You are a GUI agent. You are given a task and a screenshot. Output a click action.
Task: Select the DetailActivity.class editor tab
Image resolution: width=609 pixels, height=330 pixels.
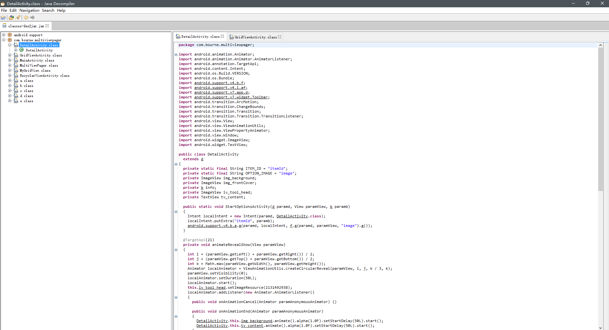click(200, 36)
